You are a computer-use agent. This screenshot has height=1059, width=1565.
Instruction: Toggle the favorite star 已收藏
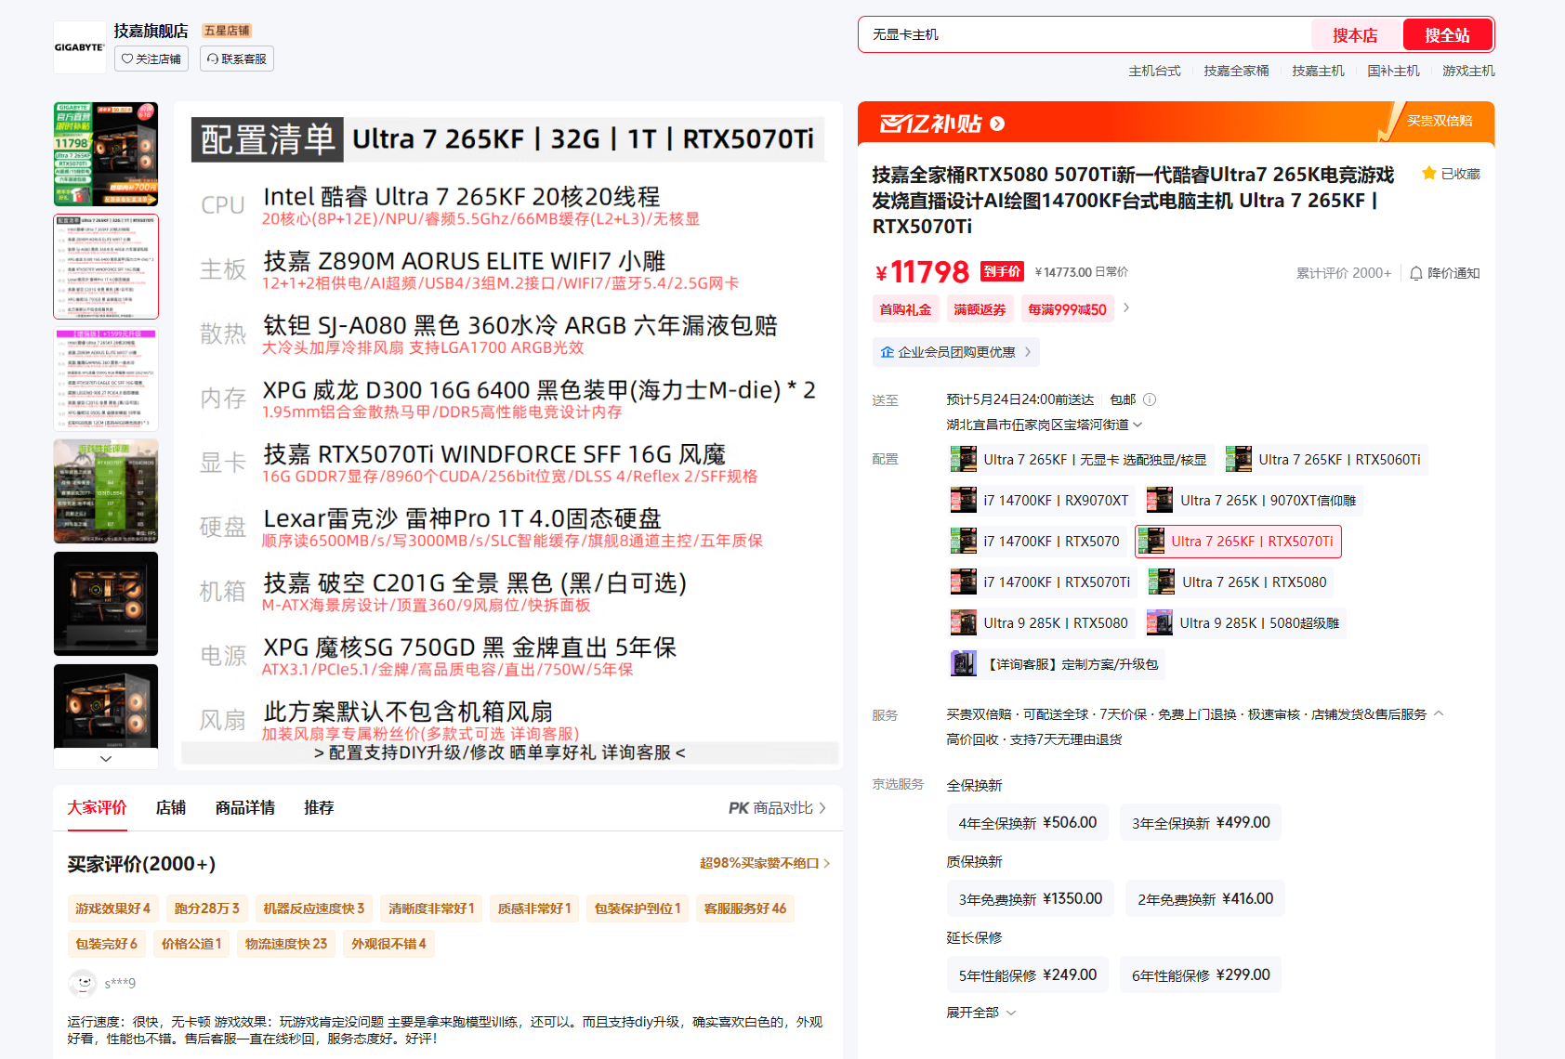(x=1429, y=173)
